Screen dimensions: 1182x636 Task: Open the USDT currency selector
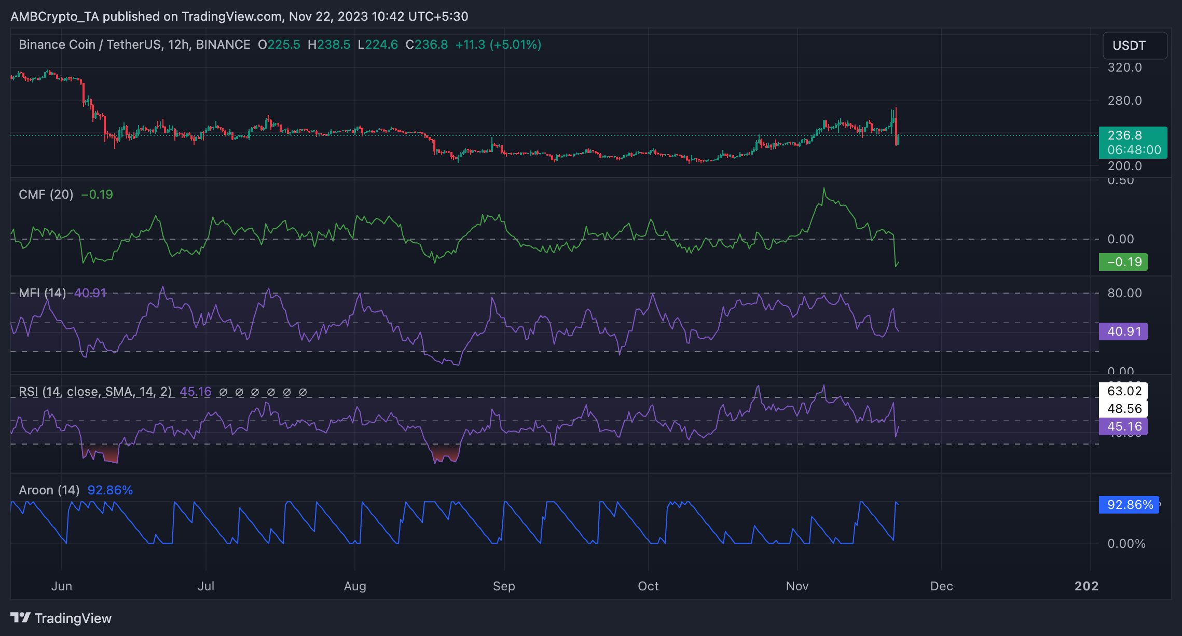[x=1135, y=46]
